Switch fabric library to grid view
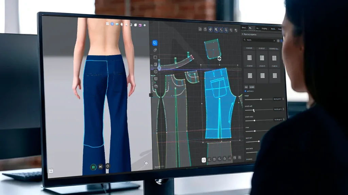Image resolution: width=348 pixels, height=195 pixels. [x=281, y=41]
